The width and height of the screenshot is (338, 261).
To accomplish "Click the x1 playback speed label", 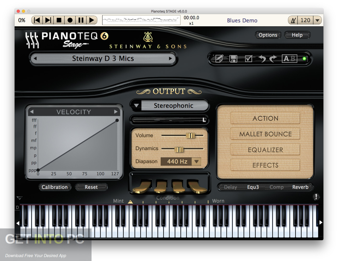I will pyautogui.click(x=191, y=23).
